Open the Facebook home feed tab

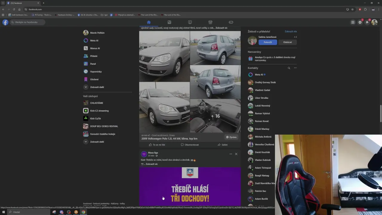149,22
